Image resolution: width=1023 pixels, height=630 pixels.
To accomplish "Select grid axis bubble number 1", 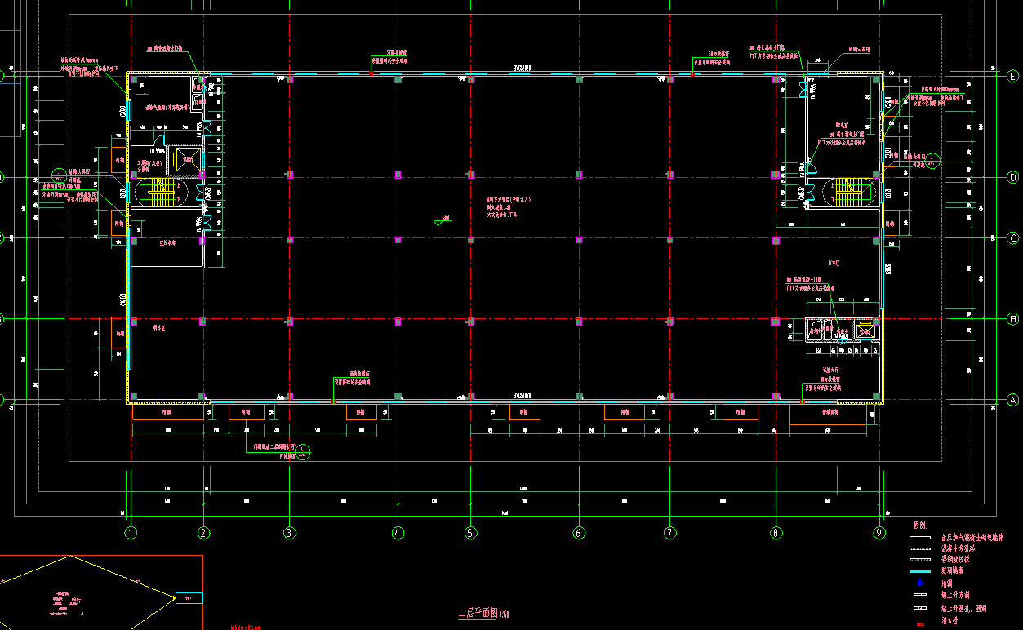I will pos(131,534).
